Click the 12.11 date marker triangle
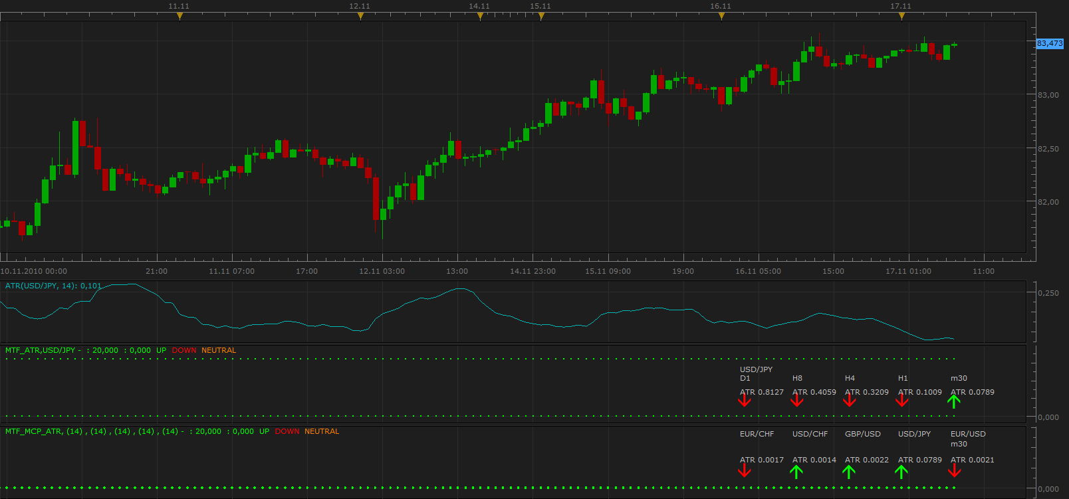 pyautogui.click(x=360, y=17)
